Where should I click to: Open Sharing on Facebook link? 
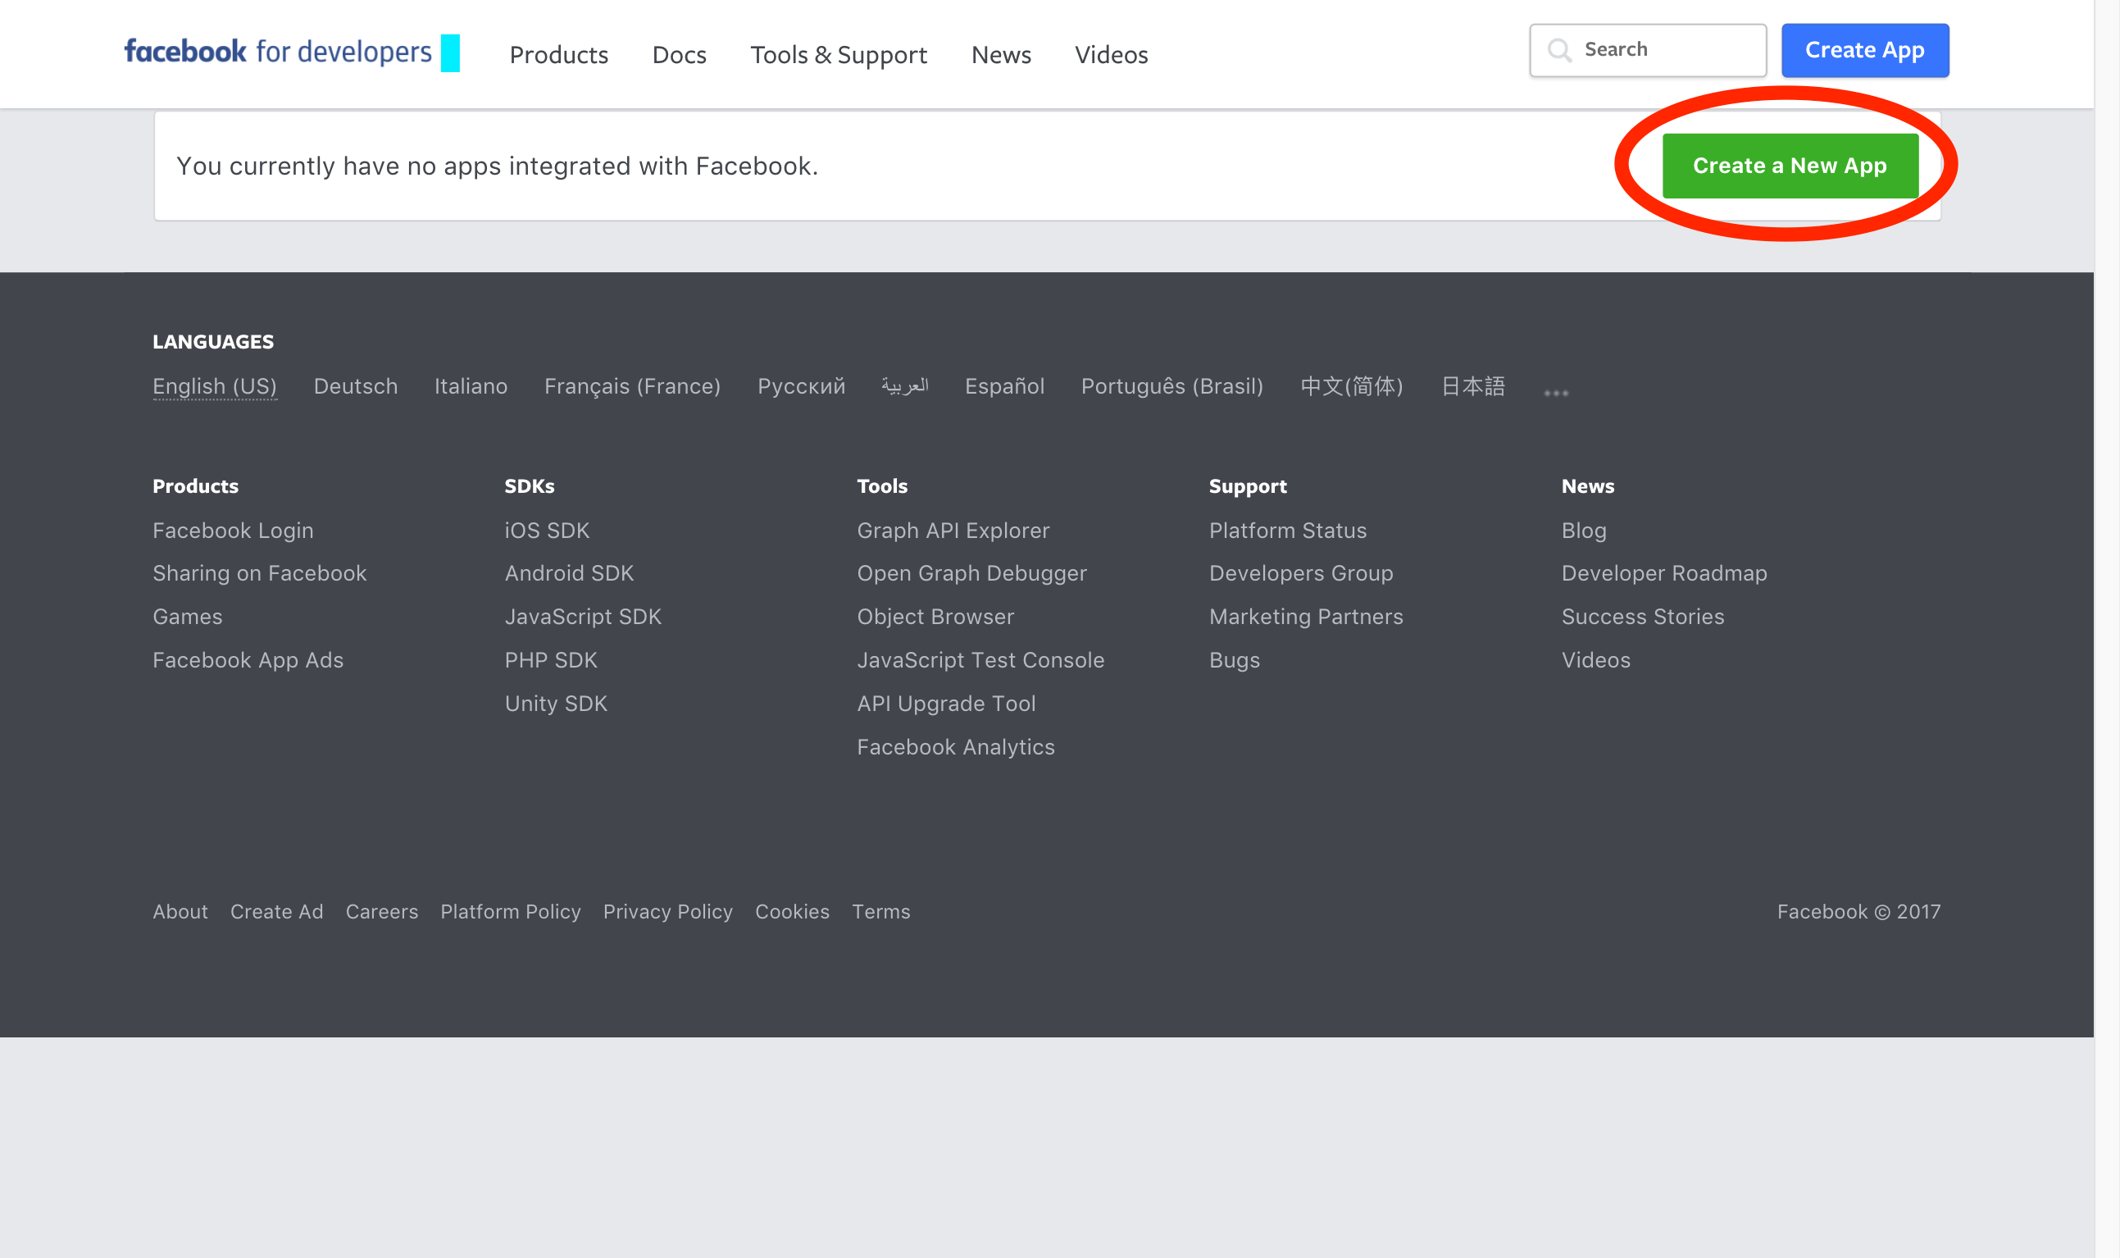[259, 574]
